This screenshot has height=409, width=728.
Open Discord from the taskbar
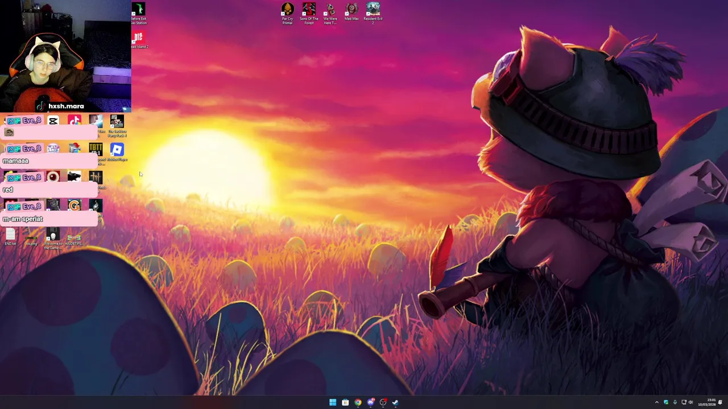pos(371,403)
